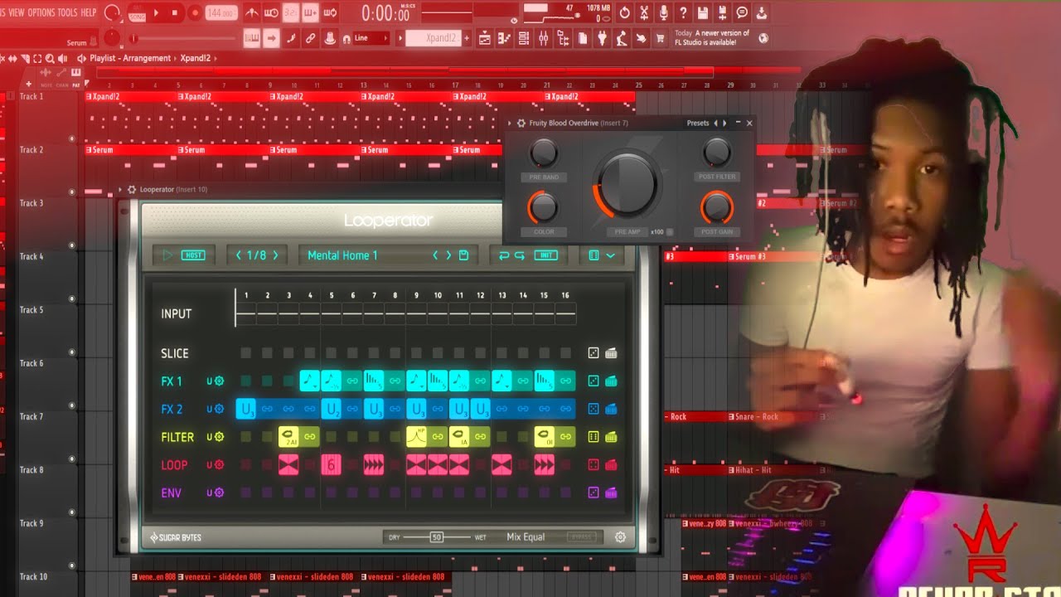Go to previous Looperator preset
This screenshot has width=1061, height=597.
click(x=435, y=255)
